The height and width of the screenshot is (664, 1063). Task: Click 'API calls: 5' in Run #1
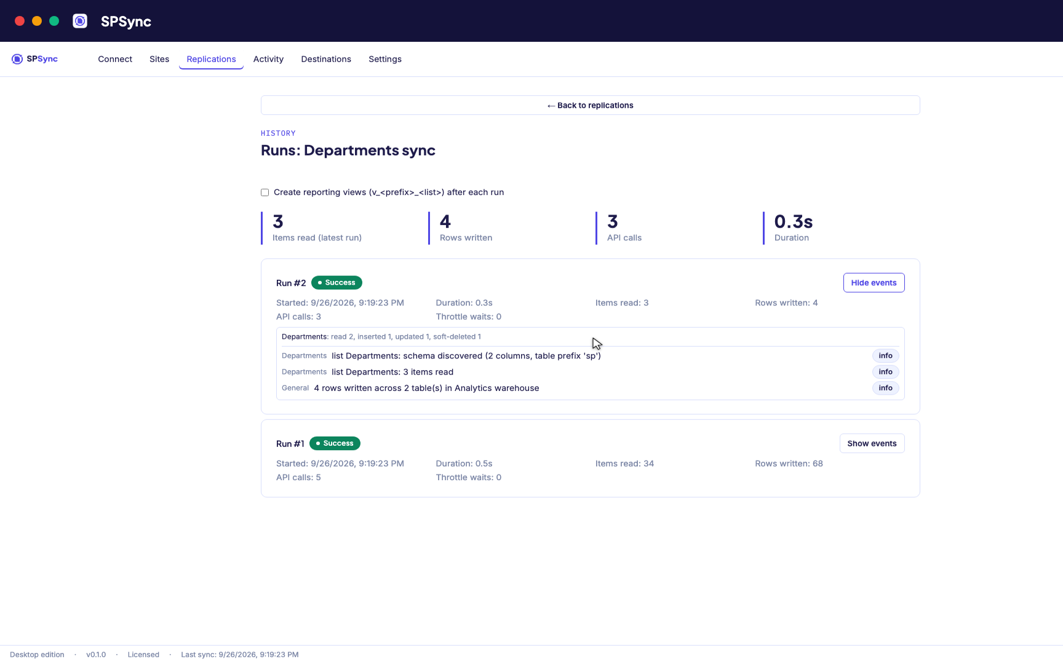[x=298, y=478]
